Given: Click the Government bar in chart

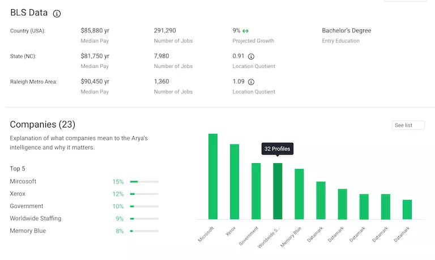Looking at the screenshot, I should pyautogui.click(x=256, y=191).
